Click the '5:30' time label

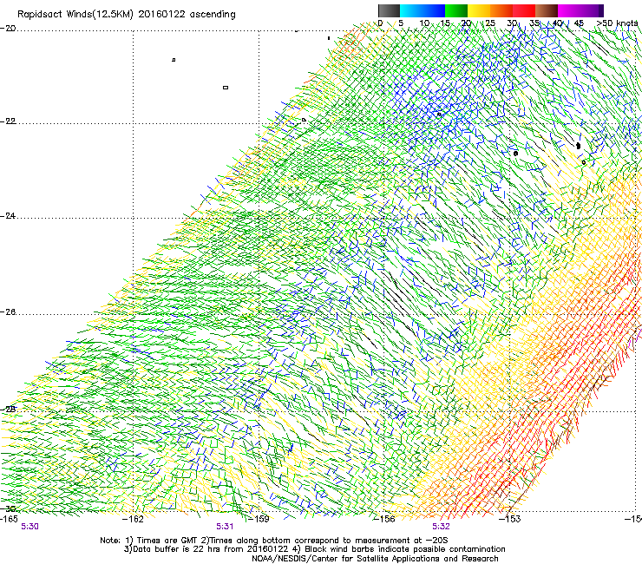tap(29, 527)
